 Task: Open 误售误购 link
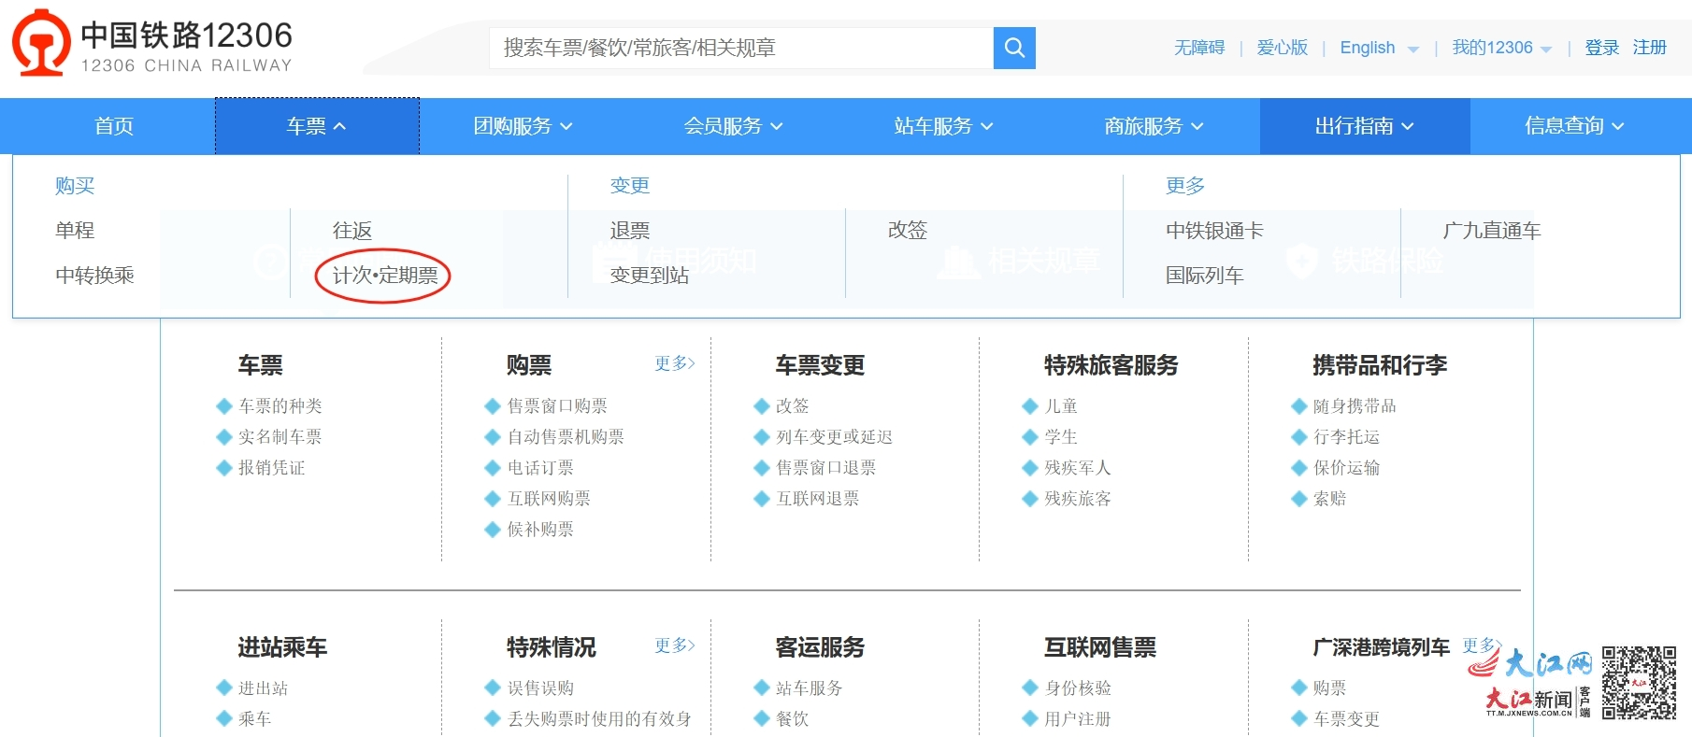pyautogui.click(x=540, y=687)
